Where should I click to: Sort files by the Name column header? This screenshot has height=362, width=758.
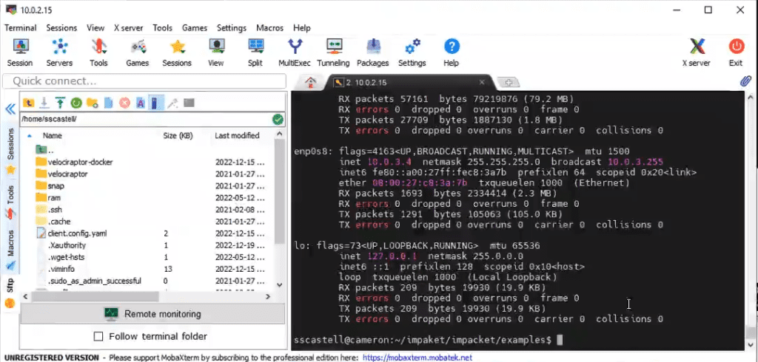53,136
